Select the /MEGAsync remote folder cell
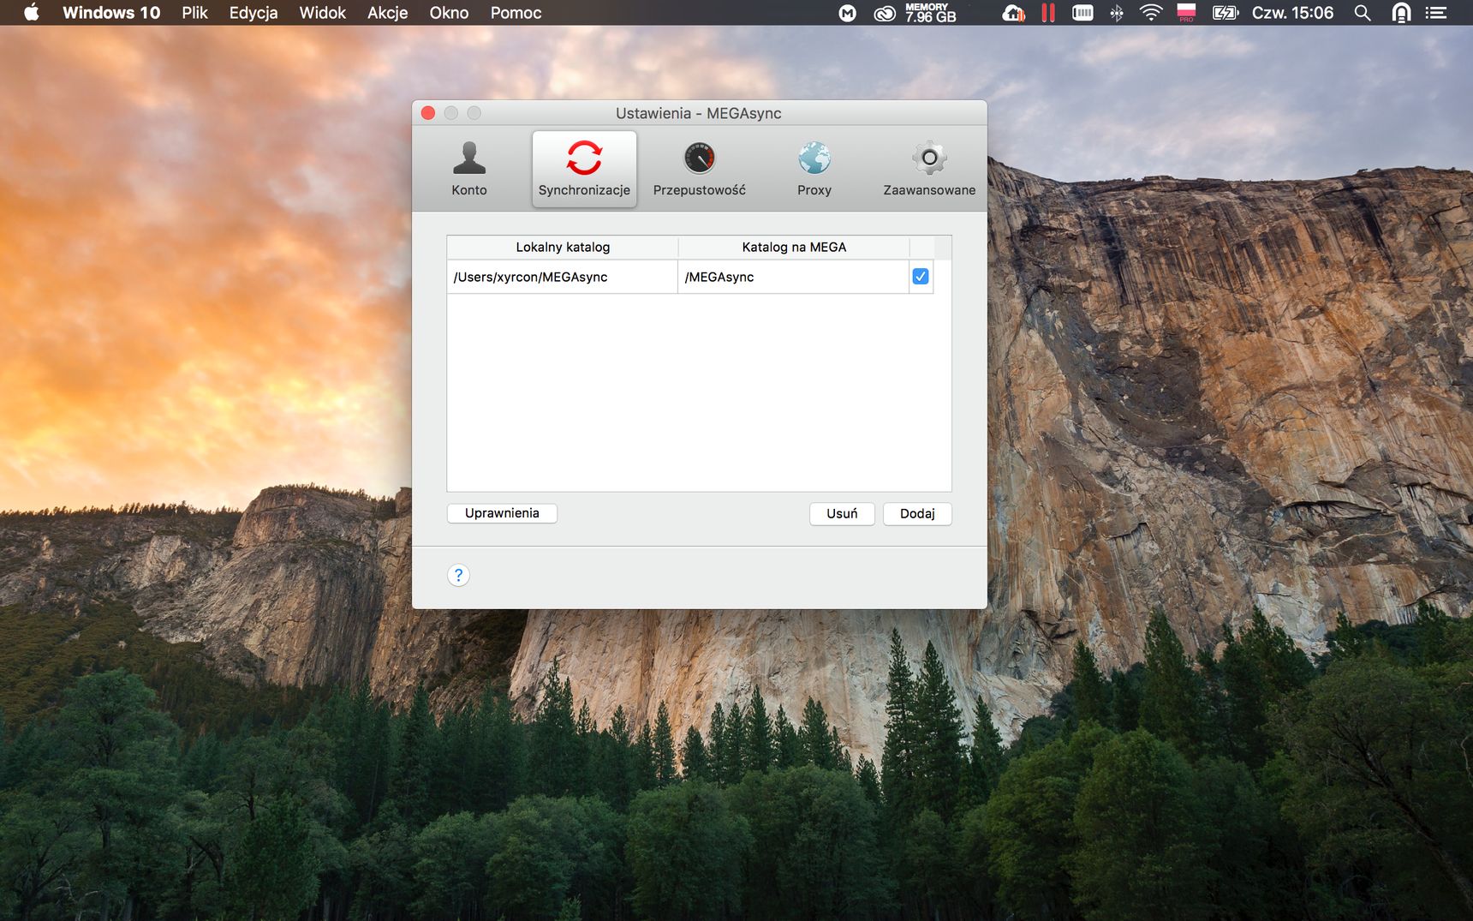This screenshot has width=1473, height=921. 793,277
